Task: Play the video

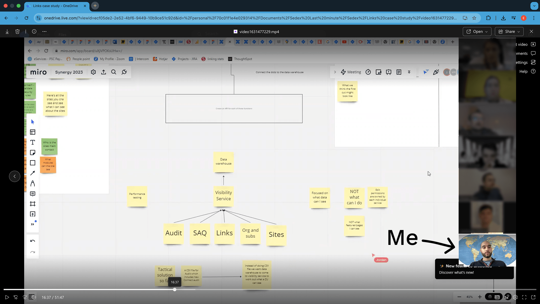Action: 7,297
